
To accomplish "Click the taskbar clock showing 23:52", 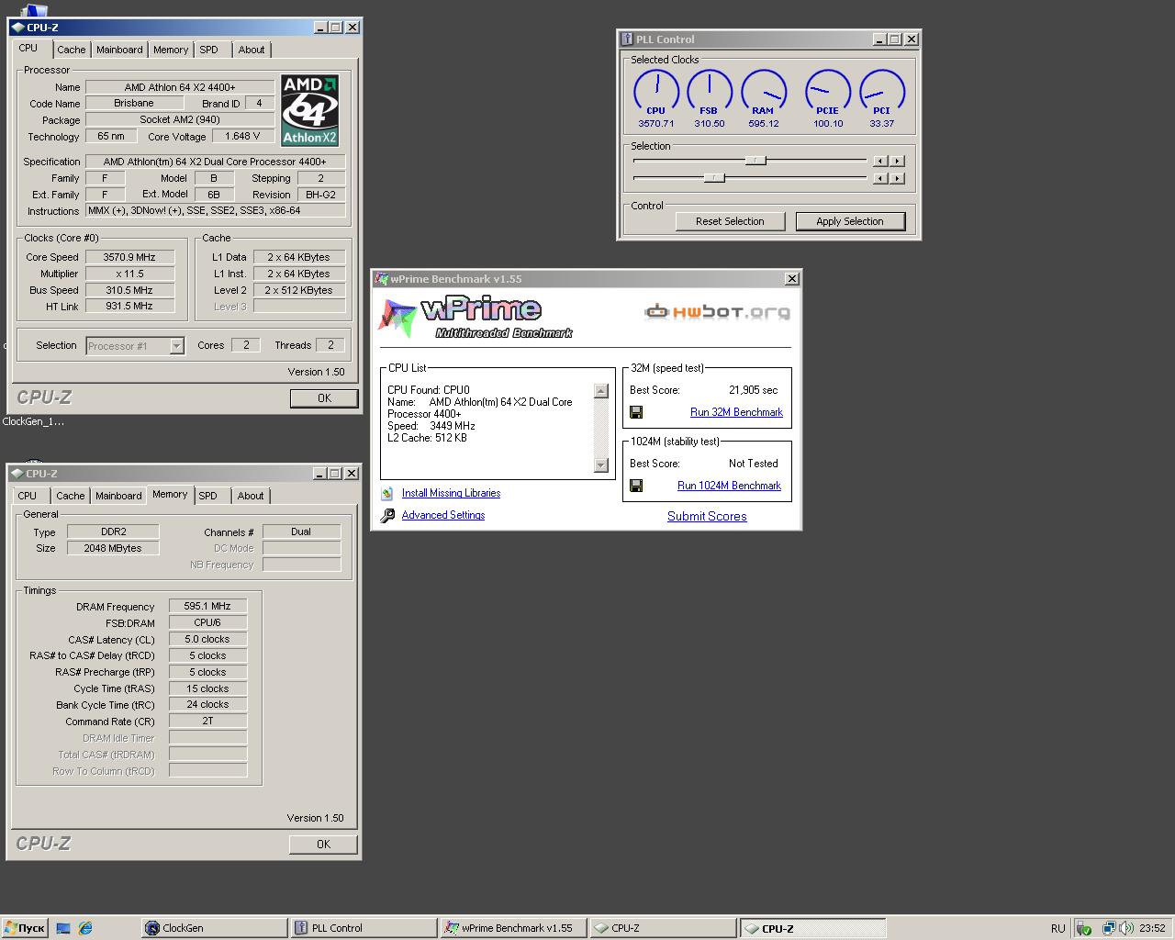I will [x=1152, y=928].
